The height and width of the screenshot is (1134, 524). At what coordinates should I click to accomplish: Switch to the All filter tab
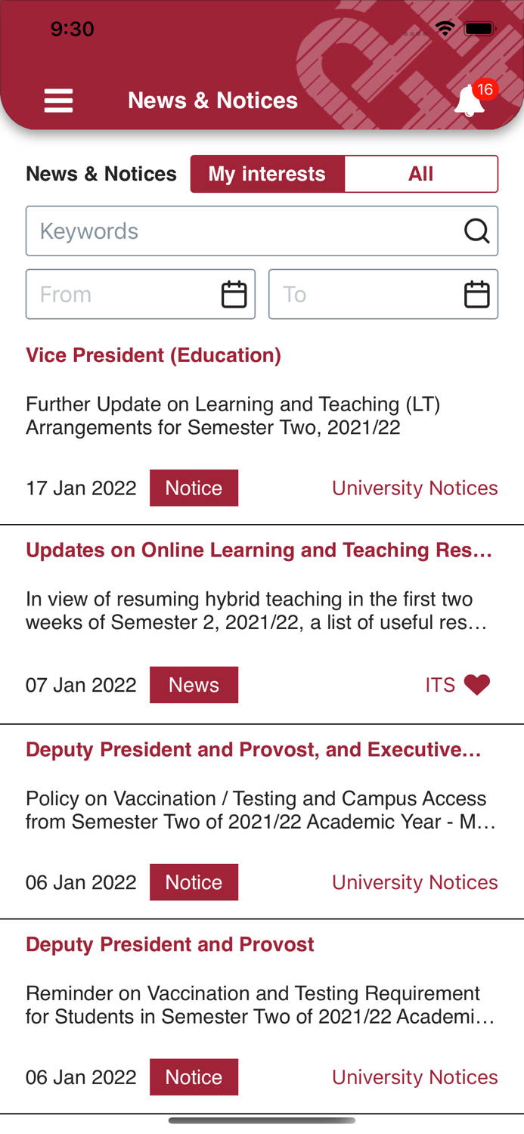[x=421, y=173]
